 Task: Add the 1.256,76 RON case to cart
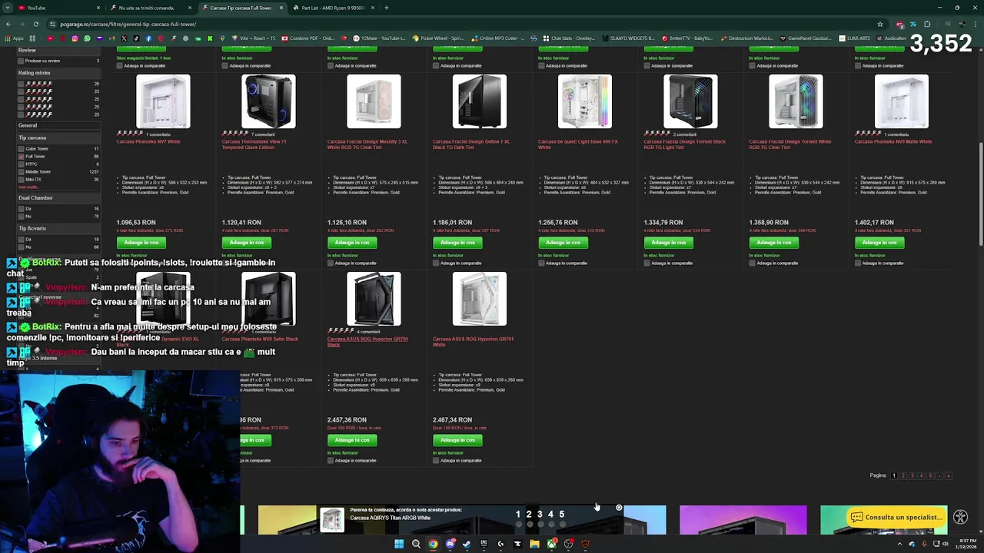(x=563, y=243)
